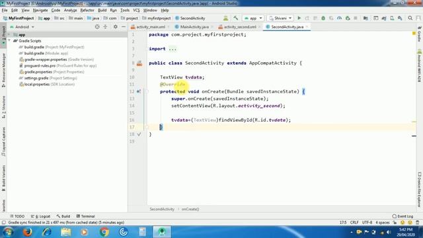Screen dimensions: 423x238
Task: Open the Build tool window
Action: click(63, 216)
